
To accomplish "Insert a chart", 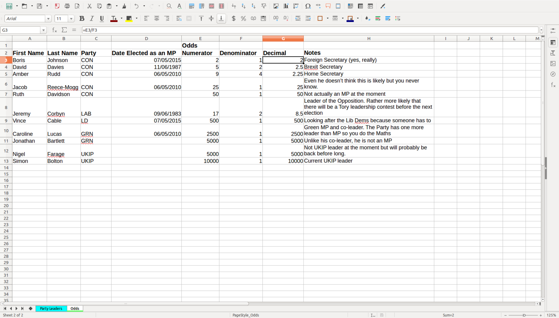I will pos(286,6).
